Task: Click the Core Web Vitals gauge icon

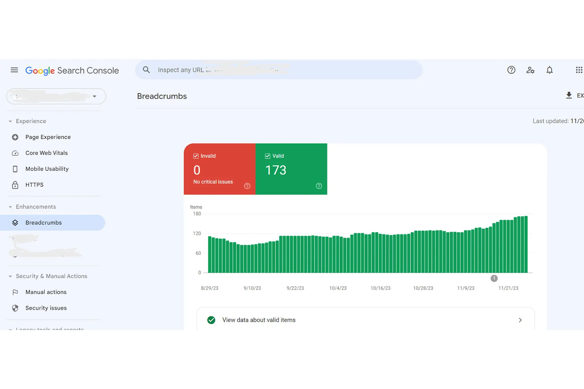Action: (x=15, y=153)
